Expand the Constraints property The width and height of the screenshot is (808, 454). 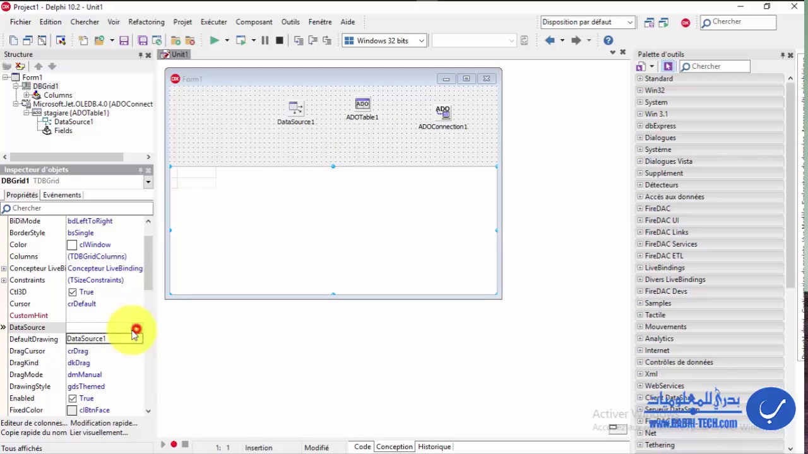4,280
